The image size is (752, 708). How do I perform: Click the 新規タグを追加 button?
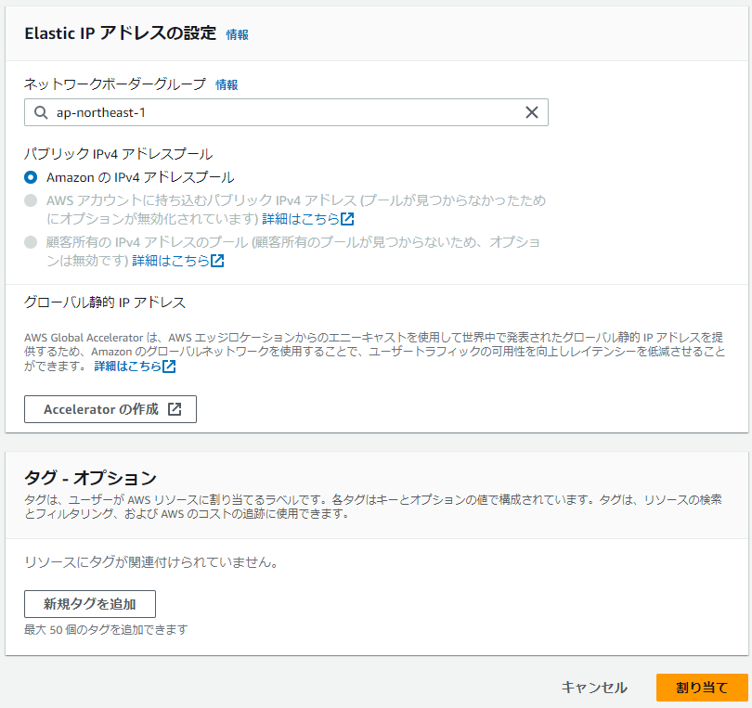[x=89, y=604]
